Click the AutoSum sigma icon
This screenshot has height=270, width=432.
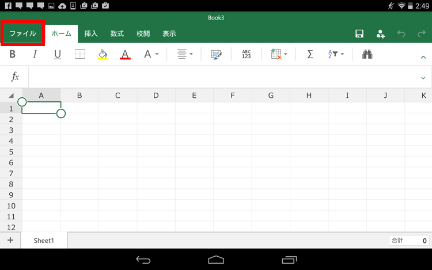[x=310, y=54]
